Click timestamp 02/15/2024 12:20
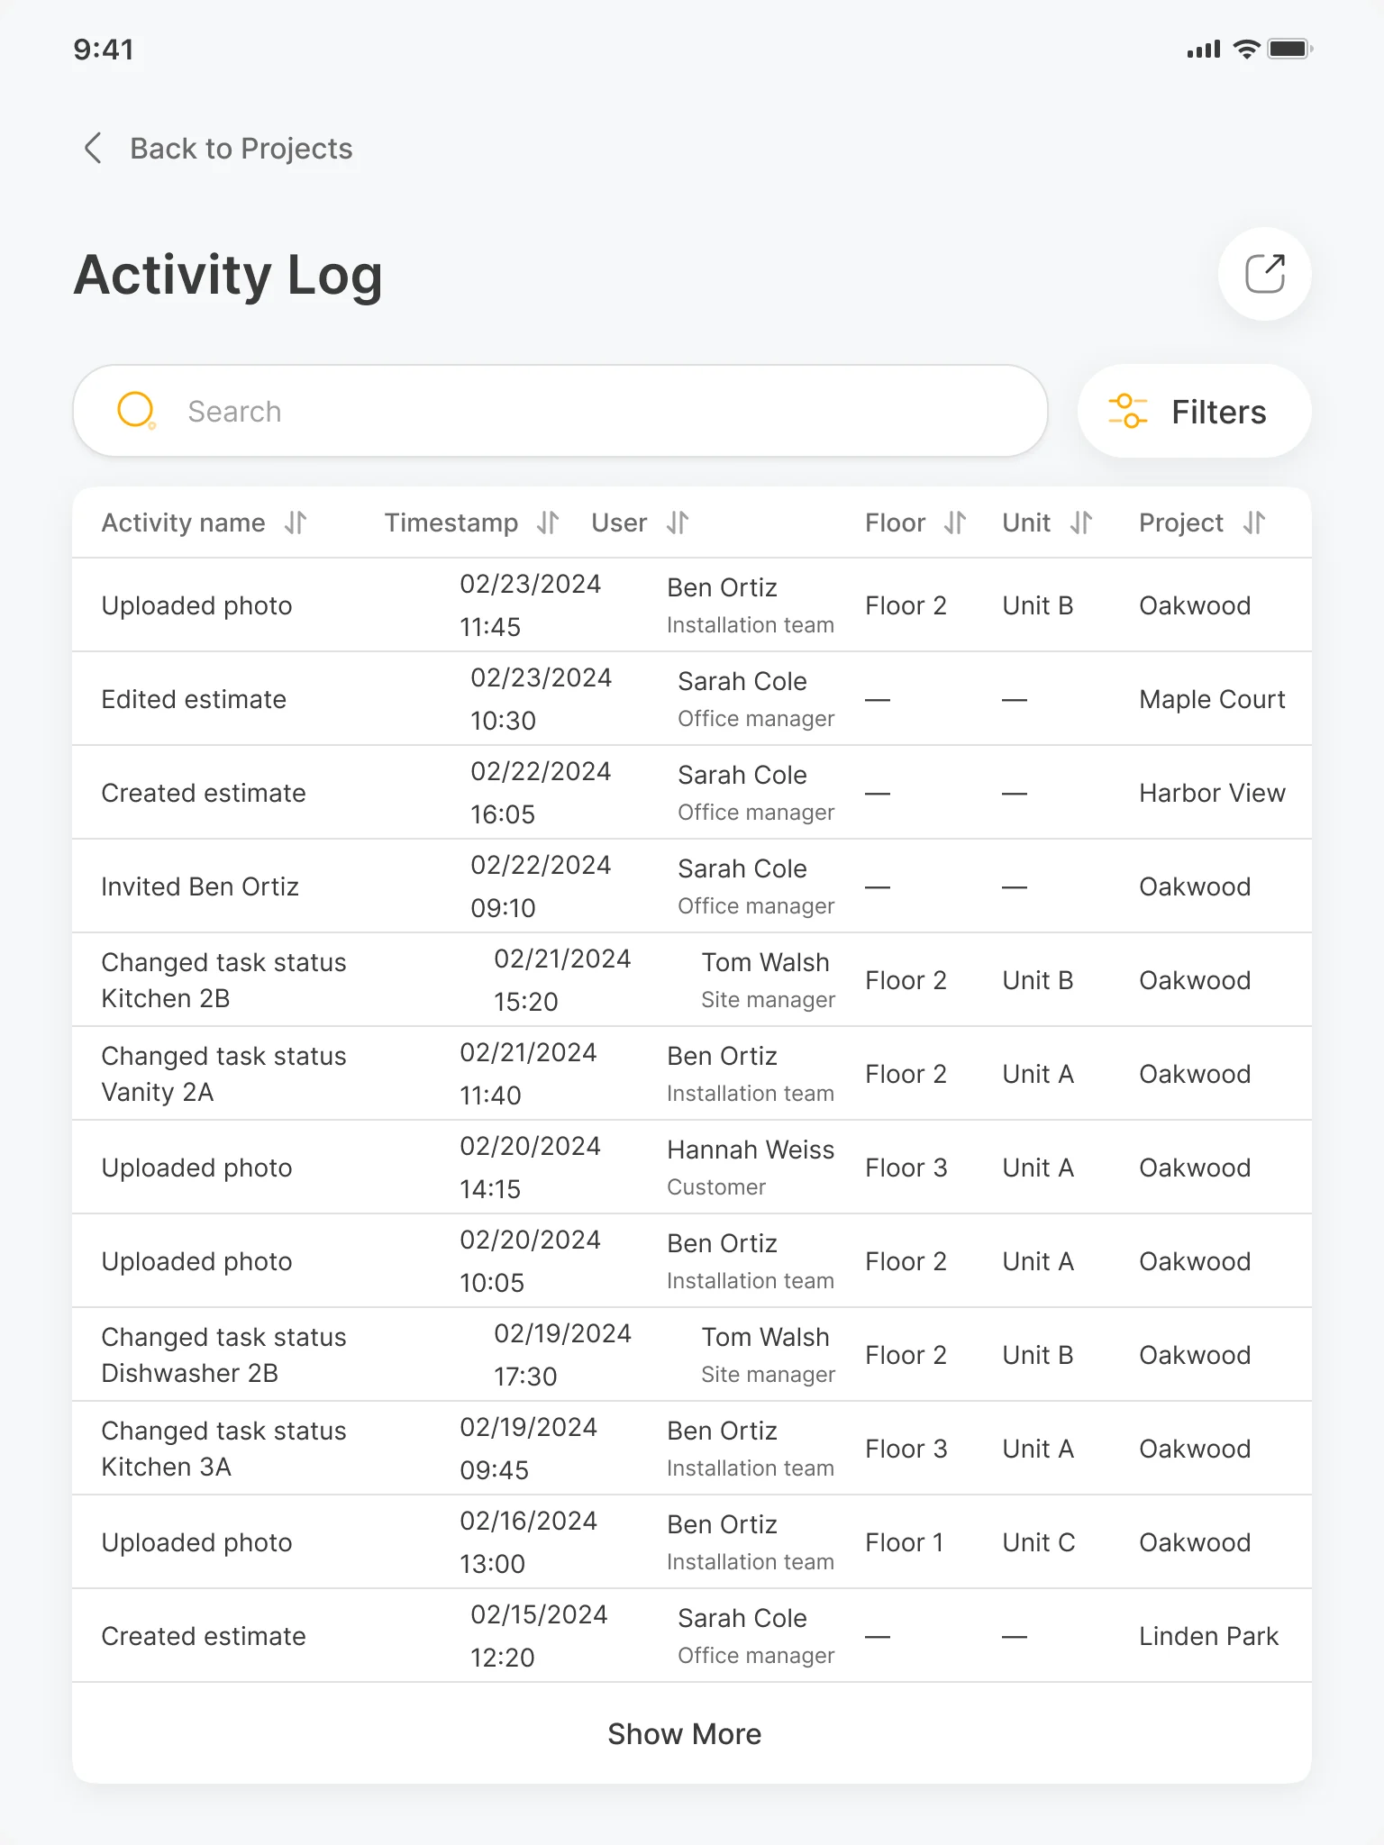This screenshot has height=1845, width=1384. point(539,1636)
